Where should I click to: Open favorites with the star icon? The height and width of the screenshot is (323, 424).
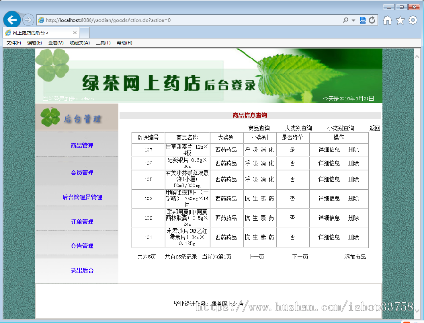click(x=400, y=20)
